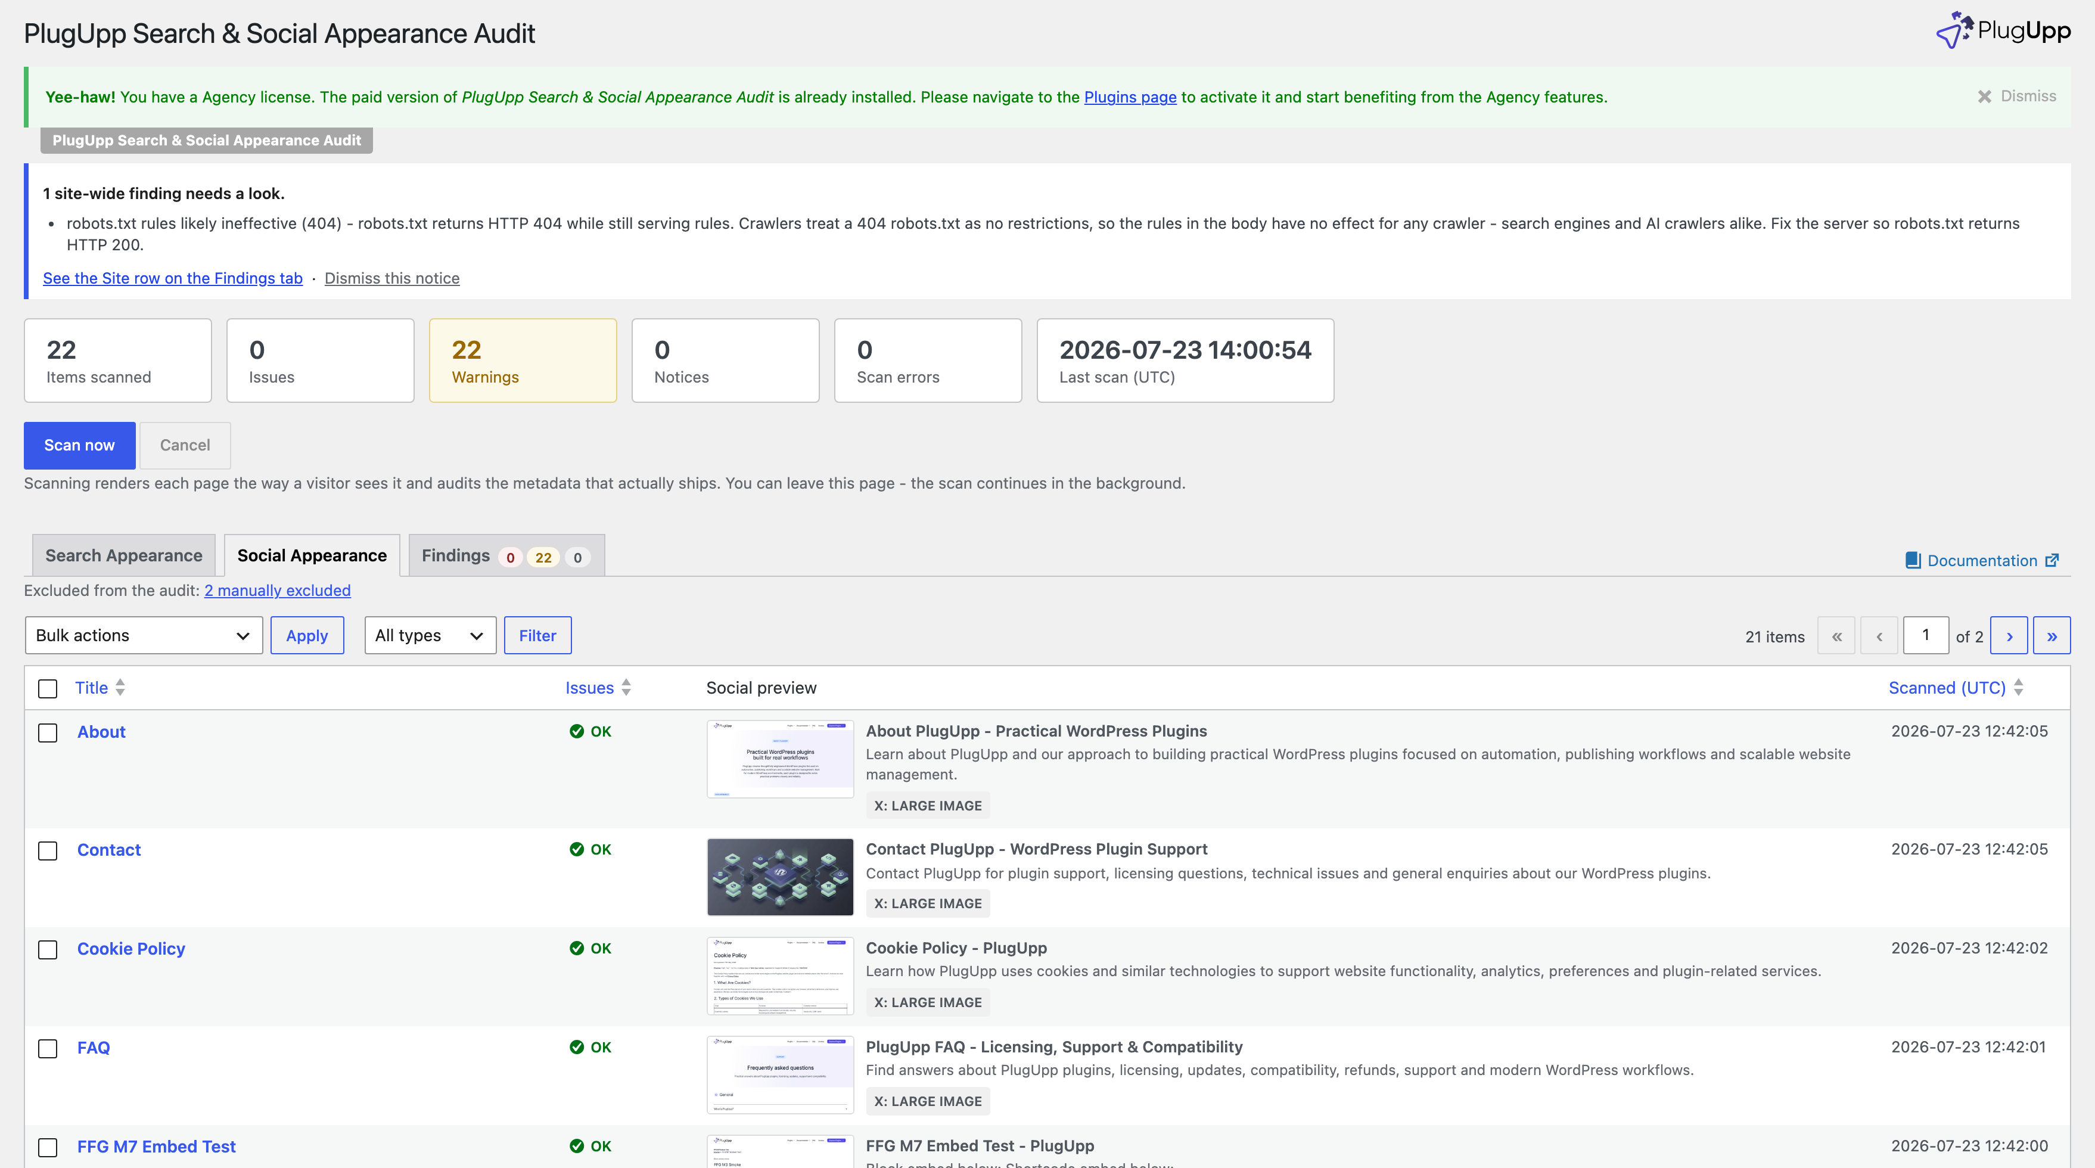
Task: Open the Plugins page link
Action: 1130,97
